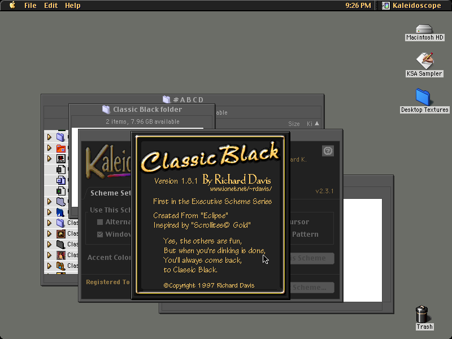
Task: Expand the dark gray folder Clas row
Action: click(x=49, y=244)
